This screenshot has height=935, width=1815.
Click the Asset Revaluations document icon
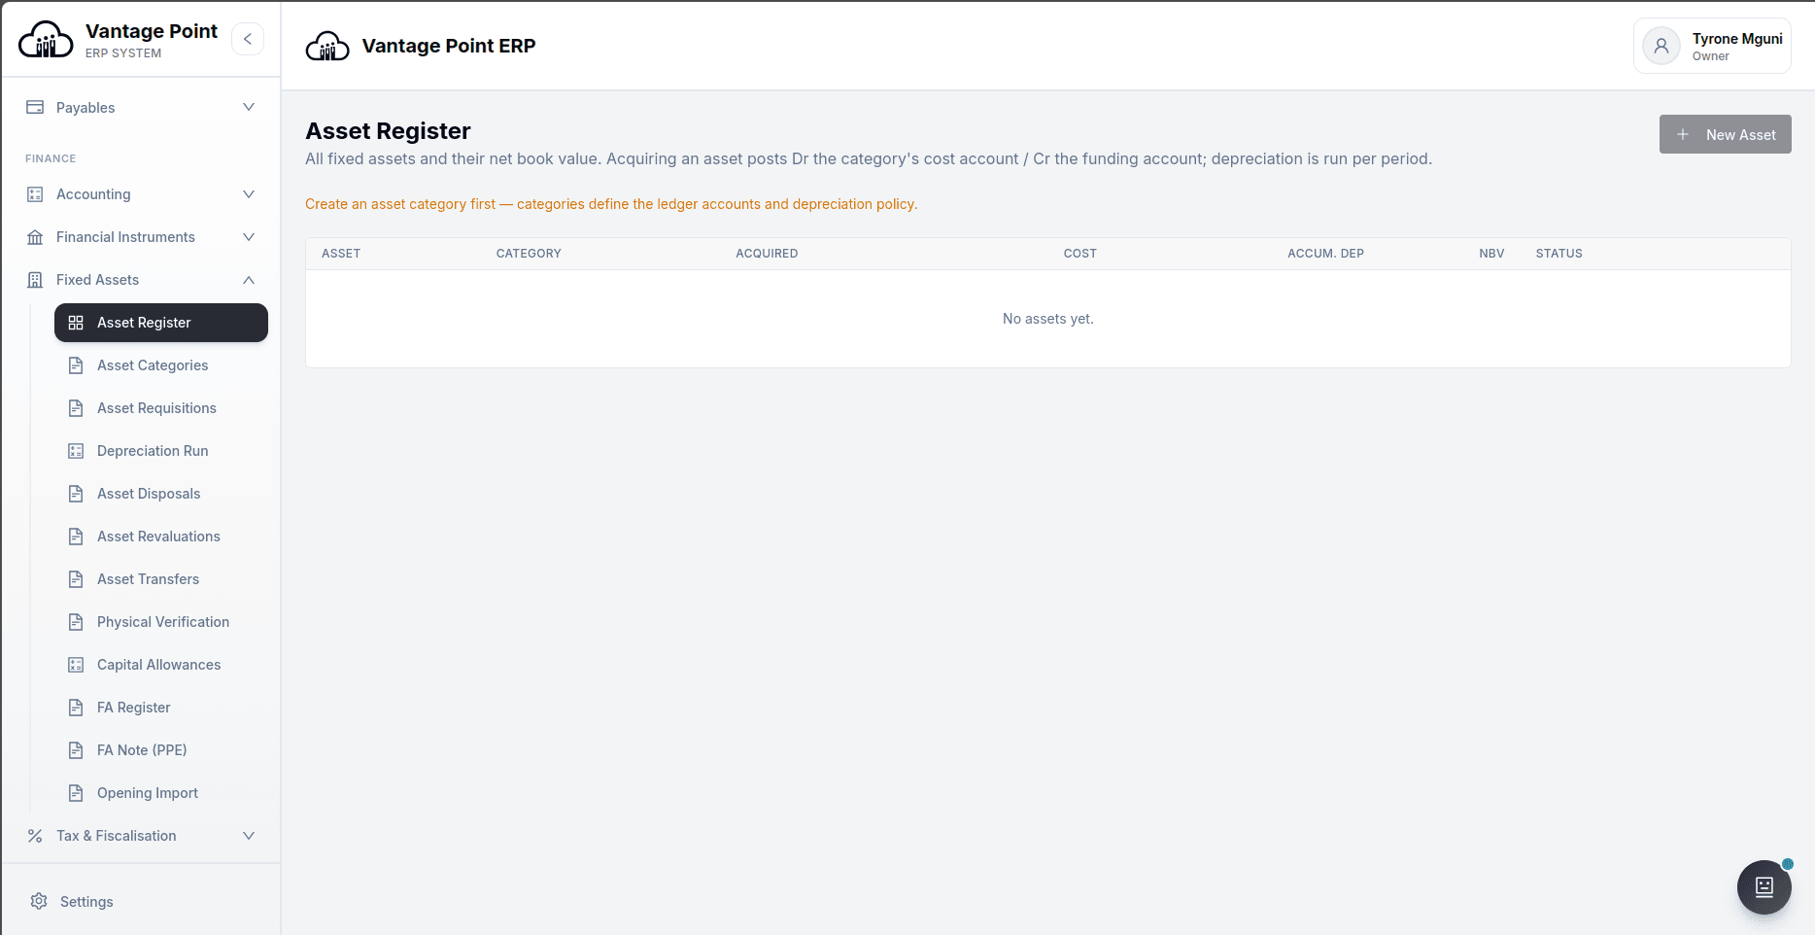click(76, 537)
